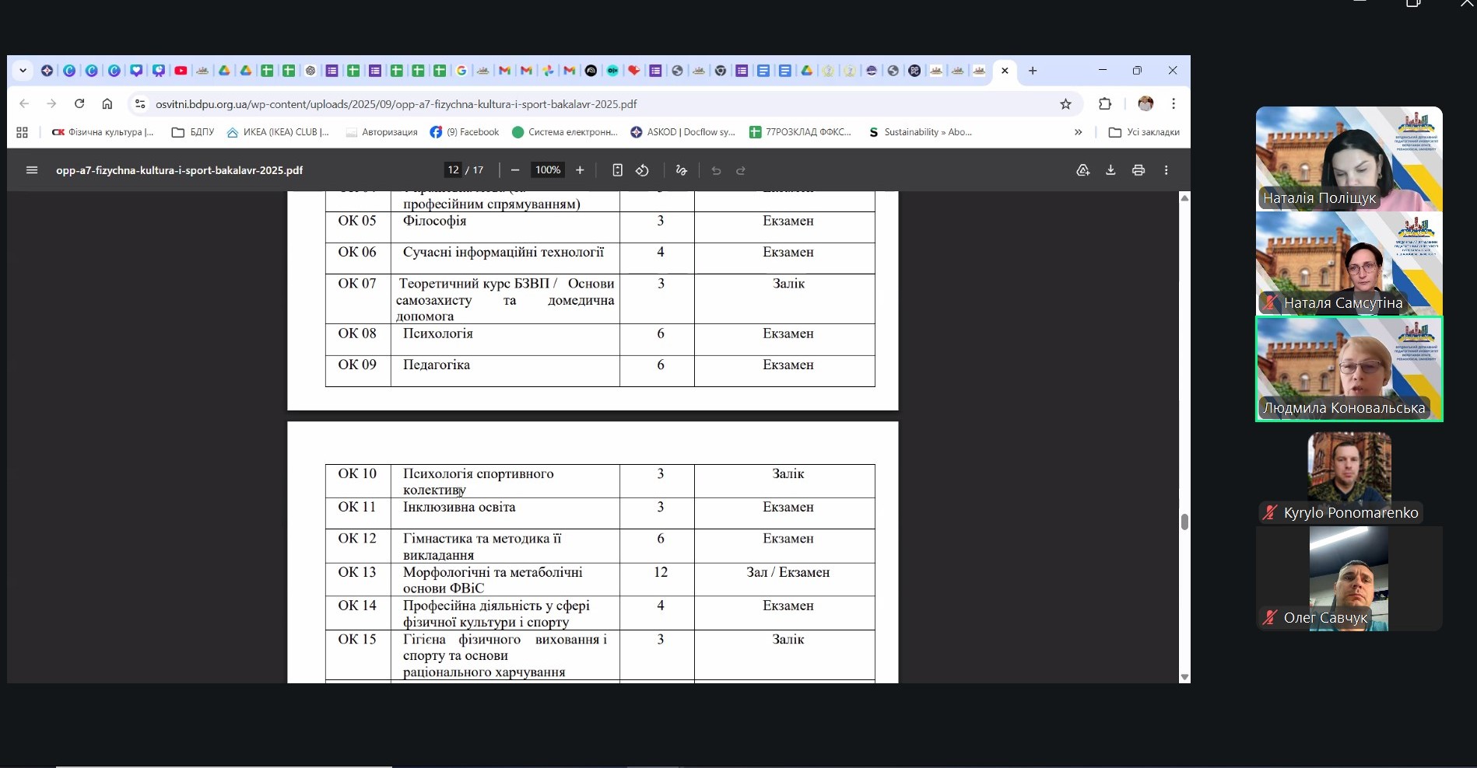The width and height of the screenshot is (1477, 768).
Task: Print the PDF document
Action: [1138, 170]
